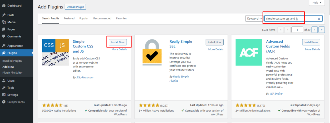Click the Advanced Custom Fields ACF thumbnail
Image resolution: width=330 pixels, height=123 pixels.
(x=249, y=52)
